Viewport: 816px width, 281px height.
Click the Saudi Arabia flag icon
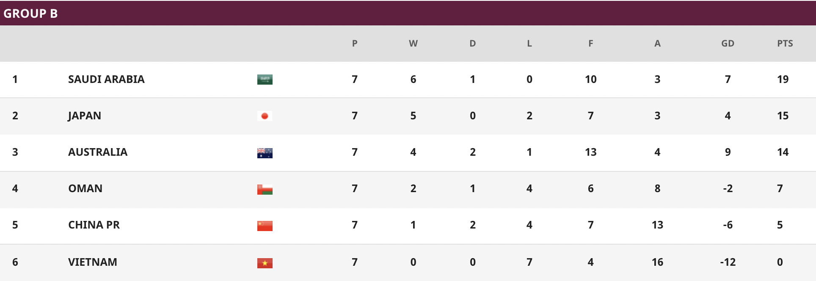tap(265, 80)
